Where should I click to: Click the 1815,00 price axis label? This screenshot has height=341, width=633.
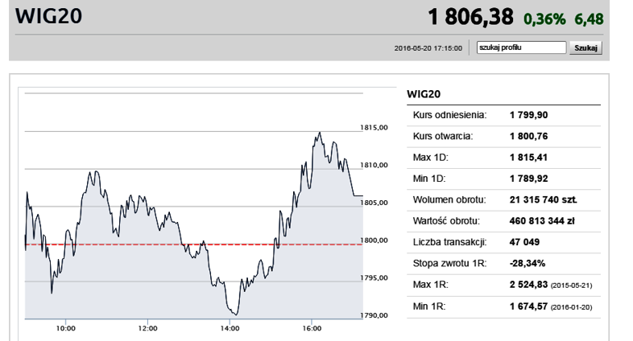click(374, 127)
